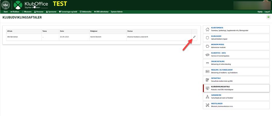Image resolution: width=272 pixels, height=116 pixels.
Task: Open the DATAAFTALE link
Action: (x=216, y=78)
